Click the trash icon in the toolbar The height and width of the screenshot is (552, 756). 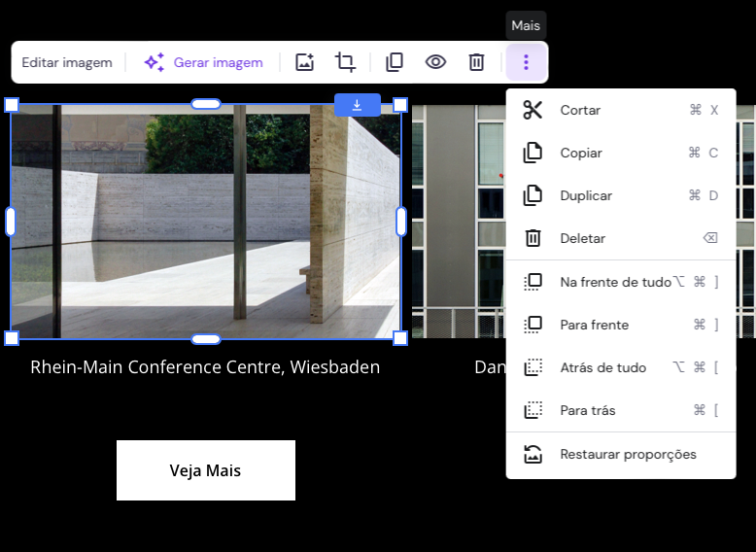point(476,62)
